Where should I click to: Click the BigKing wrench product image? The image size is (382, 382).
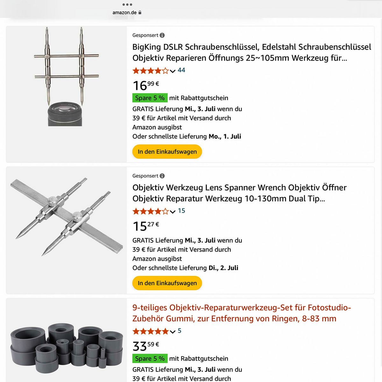click(x=66, y=76)
